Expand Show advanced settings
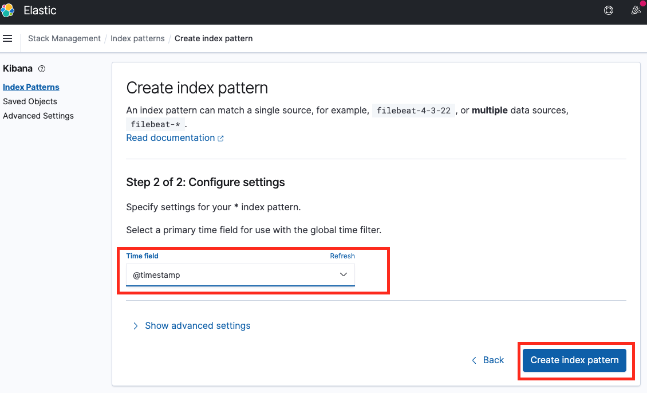The image size is (647, 393). tap(191, 326)
